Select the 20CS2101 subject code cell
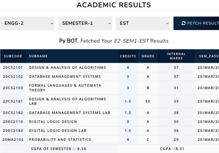Screen dimensions: 219x153 tap(13, 68)
